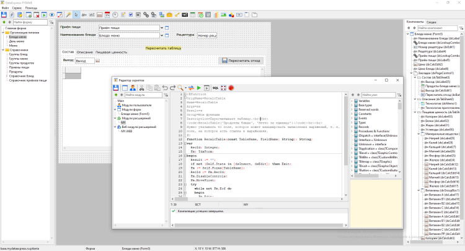The image size is (465, 251).
Task: Click the red stop icon in script editor
Action: pos(230,88)
